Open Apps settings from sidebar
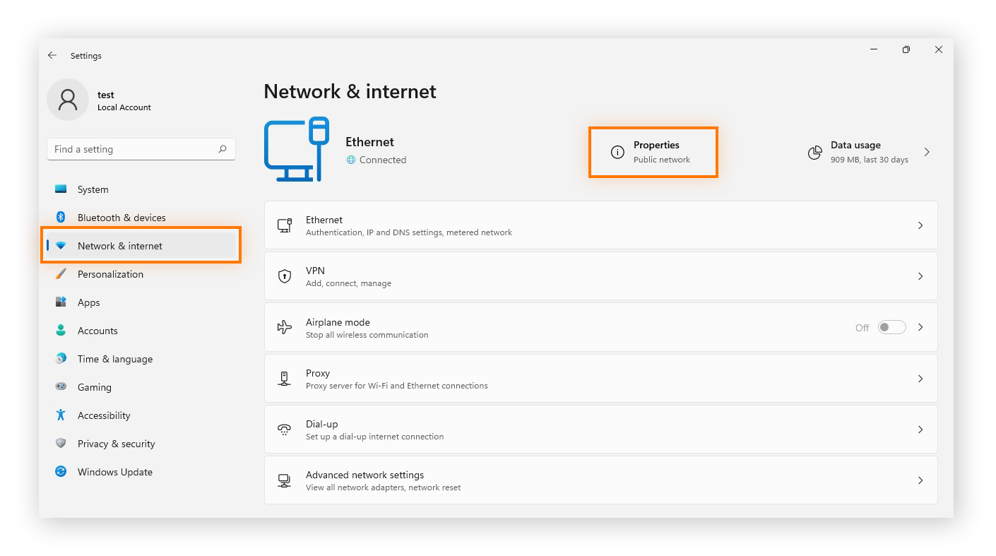 tap(89, 302)
